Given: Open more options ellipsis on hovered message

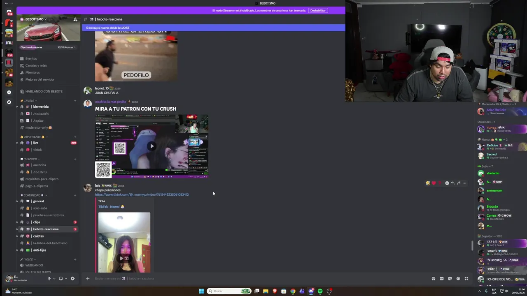Looking at the screenshot, I should pyautogui.click(x=464, y=183).
